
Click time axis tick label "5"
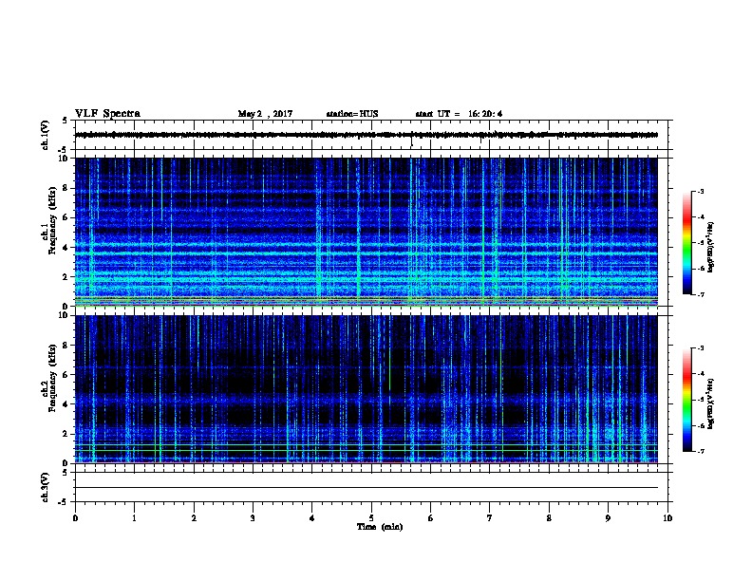(371, 518)
